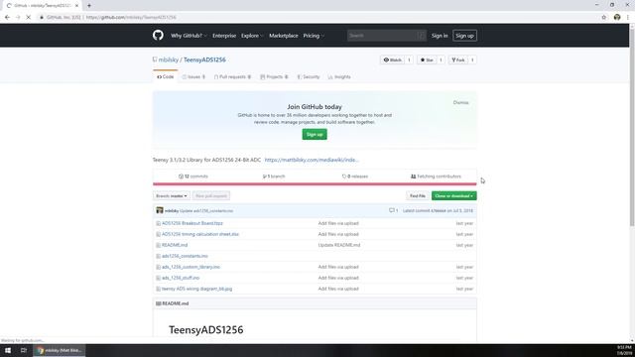
Task: Click the header Sign up button
Action: pyautogui.click(x=464, y=36)
